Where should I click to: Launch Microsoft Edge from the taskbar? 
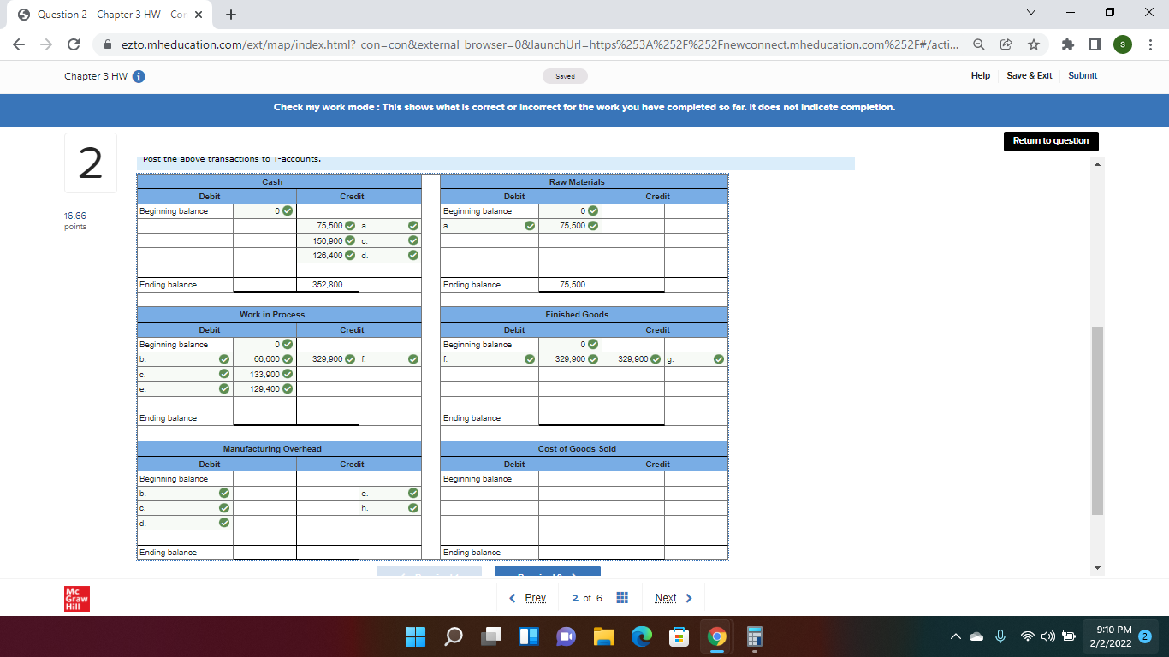[642, 637]
